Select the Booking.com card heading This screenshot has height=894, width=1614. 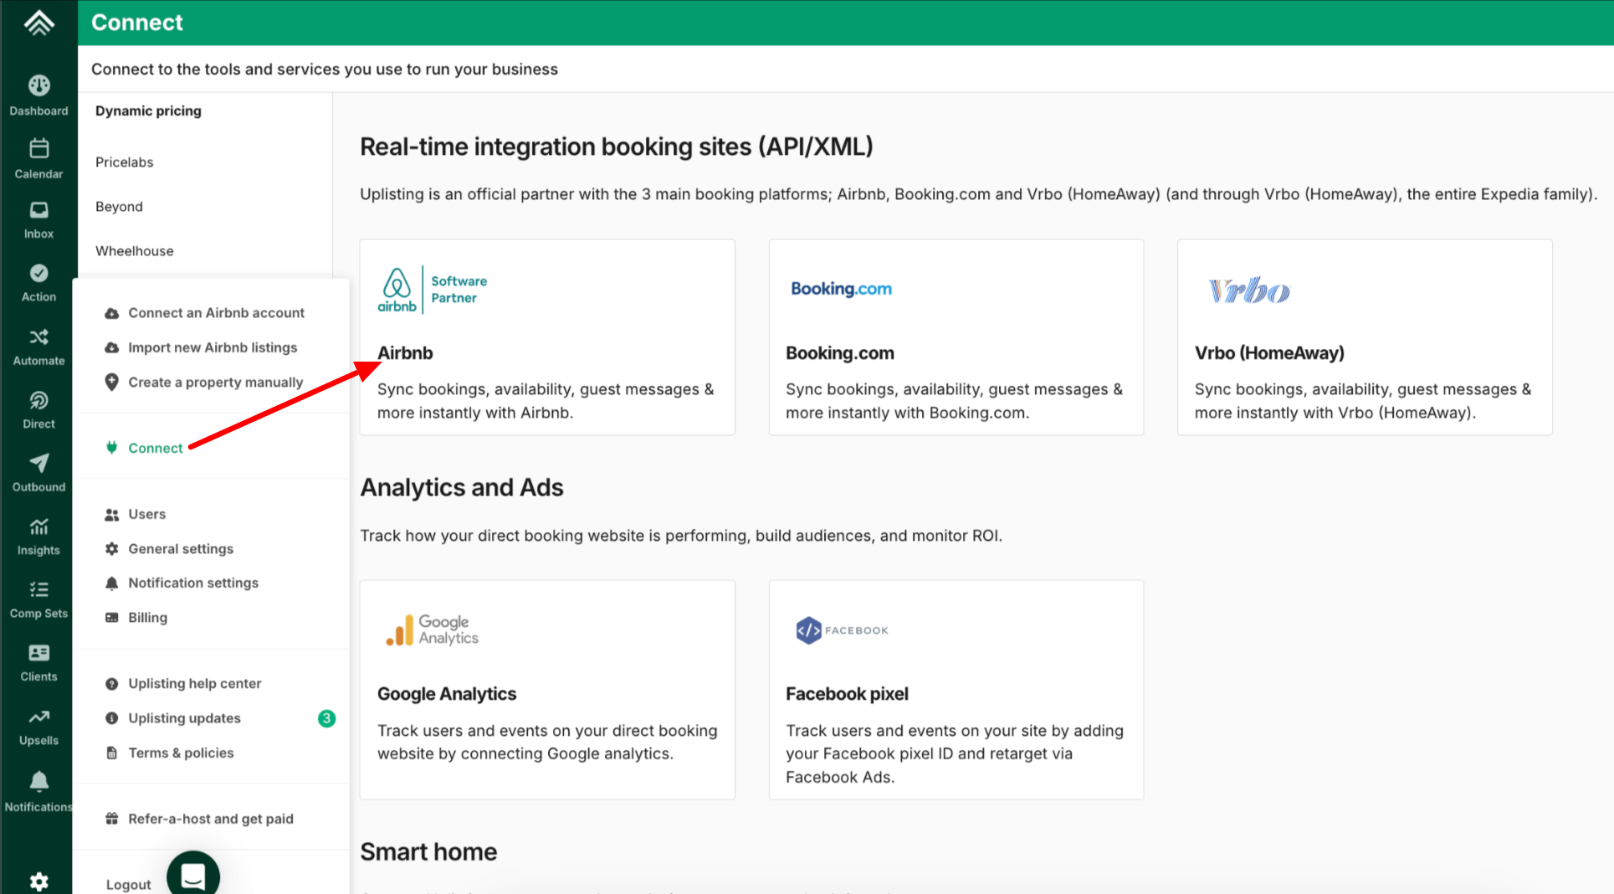[x=840, y=353]
